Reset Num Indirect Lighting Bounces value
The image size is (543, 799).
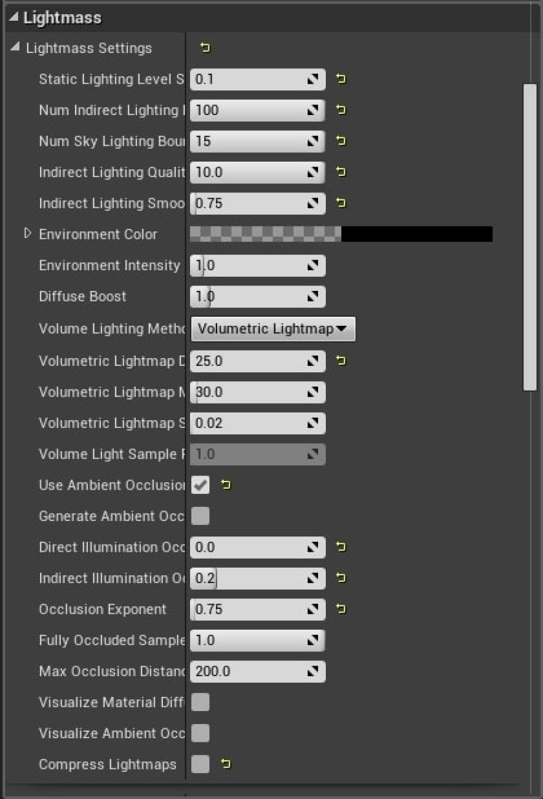pyautogui.click(x=341, y=110)
